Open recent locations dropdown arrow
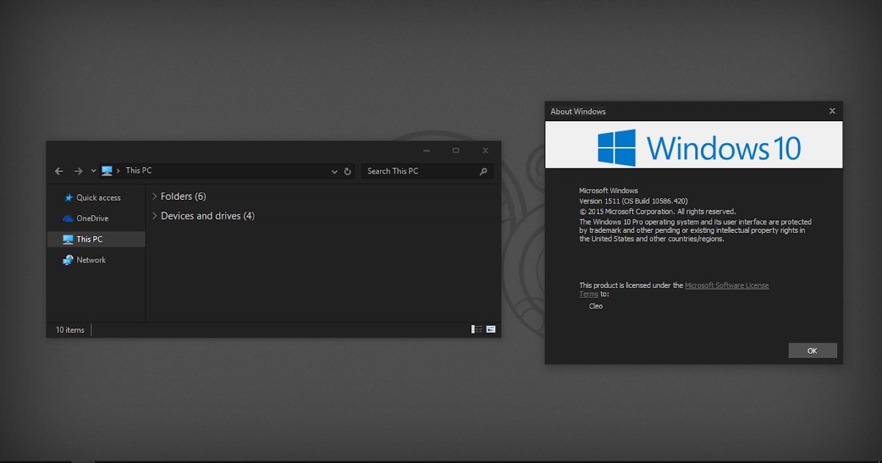882x463 pixels. click(93, 171)
